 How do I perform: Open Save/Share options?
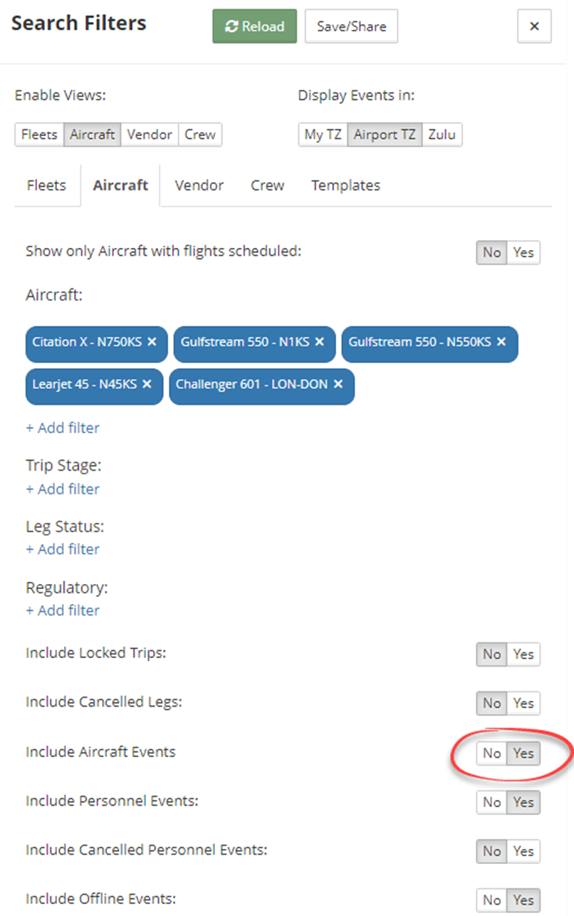pyautogui.click(x=351, y=26)
